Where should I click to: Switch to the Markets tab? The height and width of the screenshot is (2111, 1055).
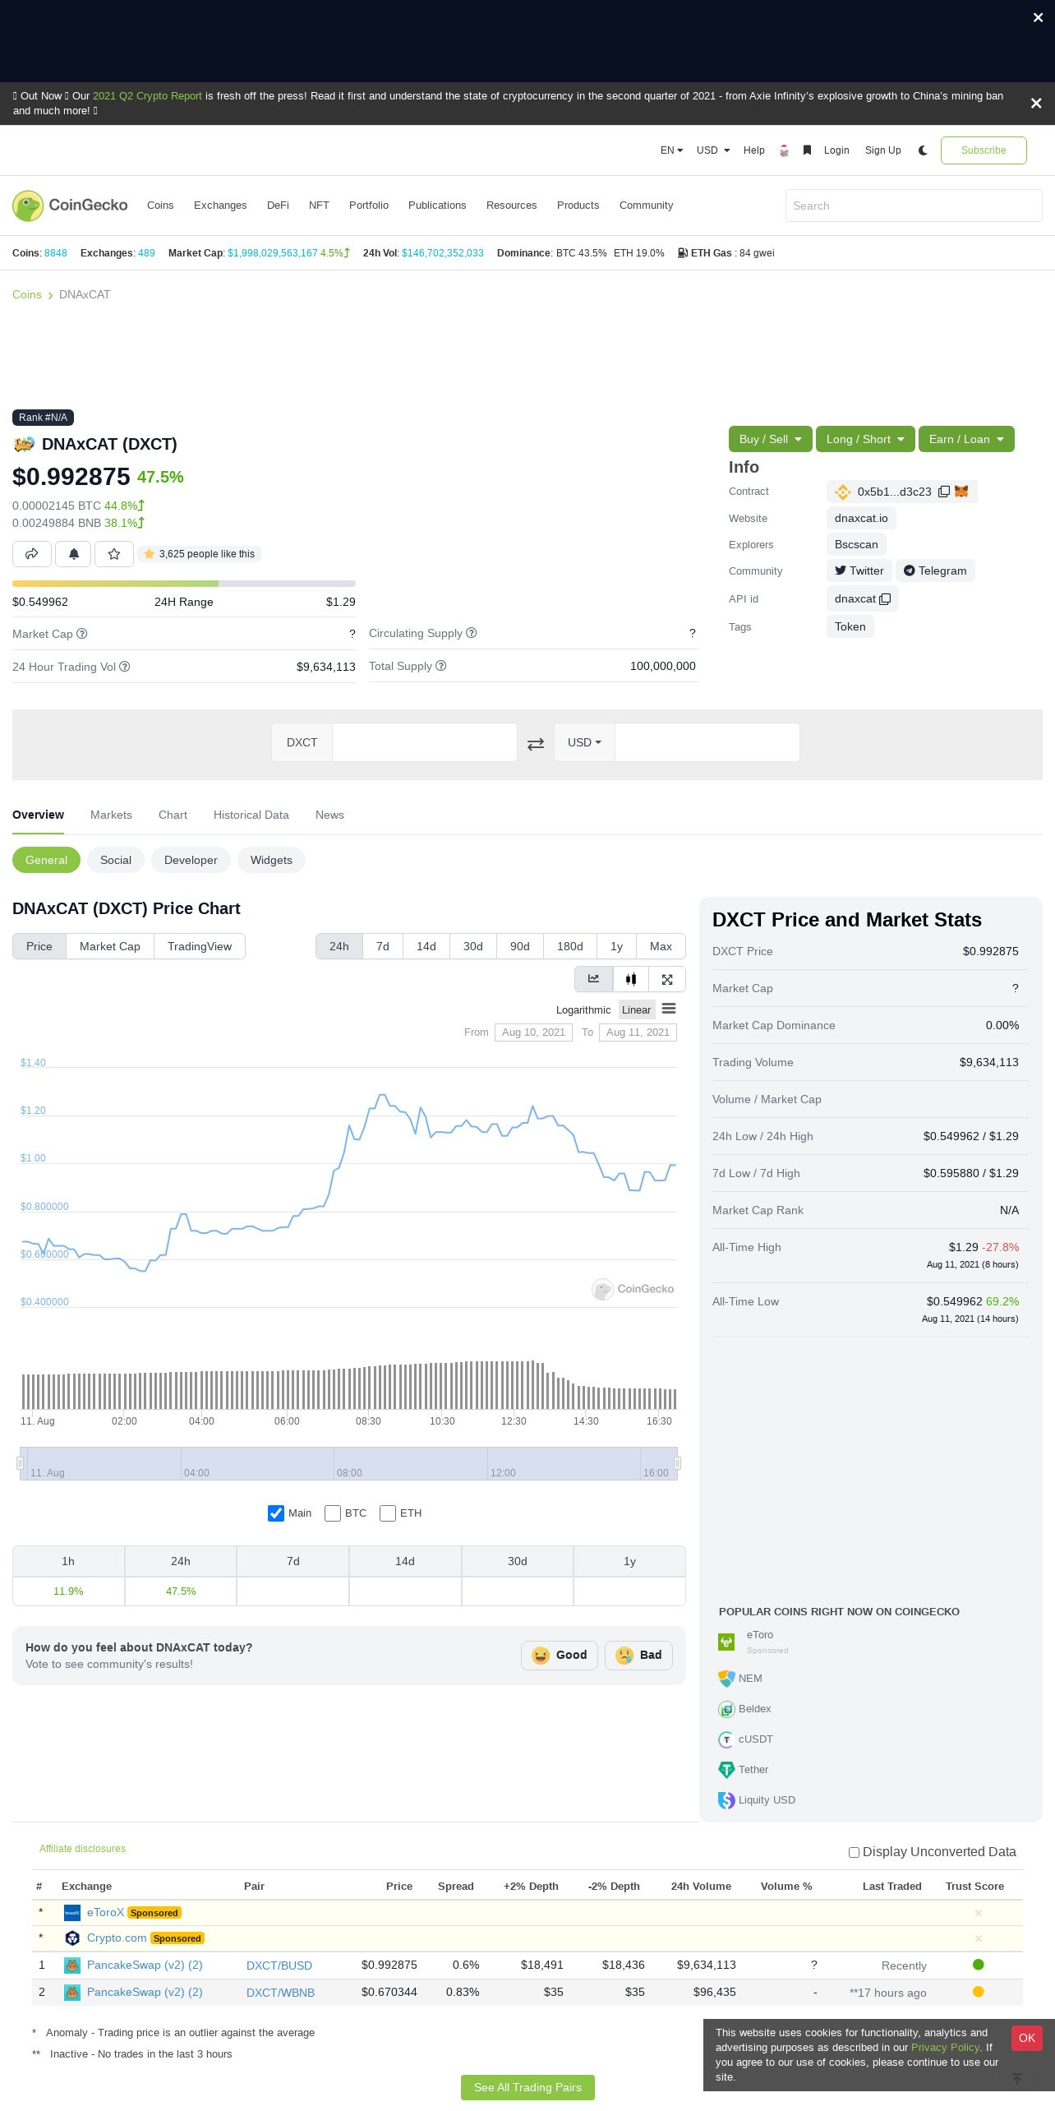(x=111, y=815)
